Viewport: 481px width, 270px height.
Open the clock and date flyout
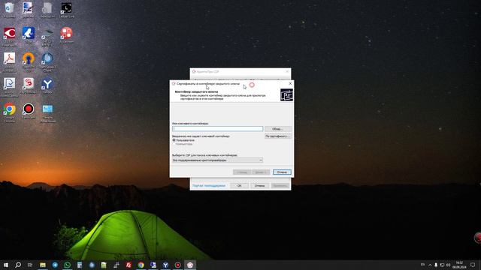(x=459, y=265)
